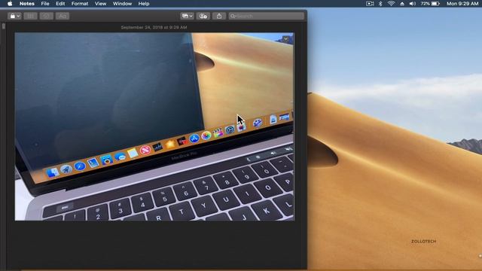
Task: Open the volume menu bar icon
Action: [x=413, y=4]
